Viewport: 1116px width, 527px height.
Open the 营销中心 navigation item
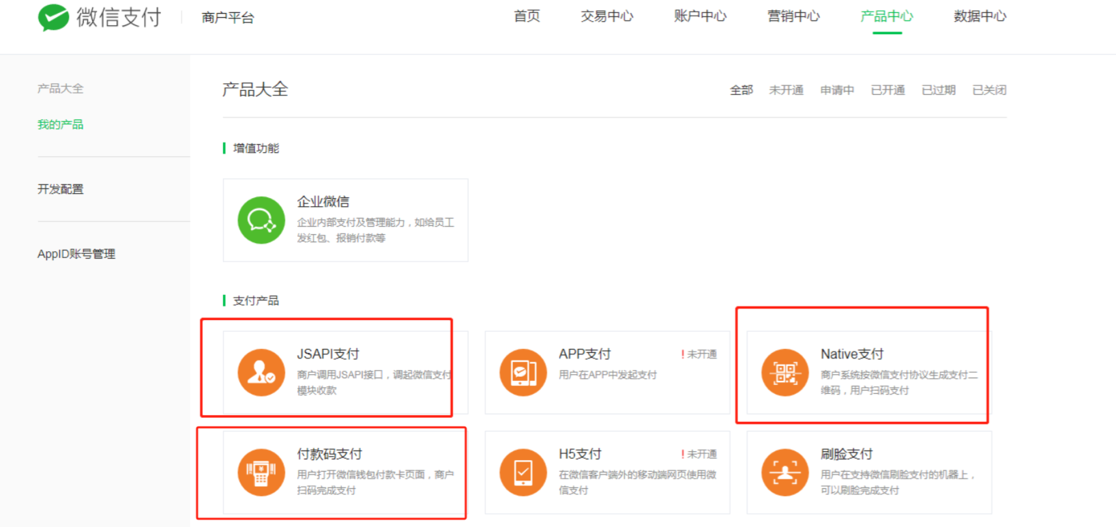[x=794, y=16]
